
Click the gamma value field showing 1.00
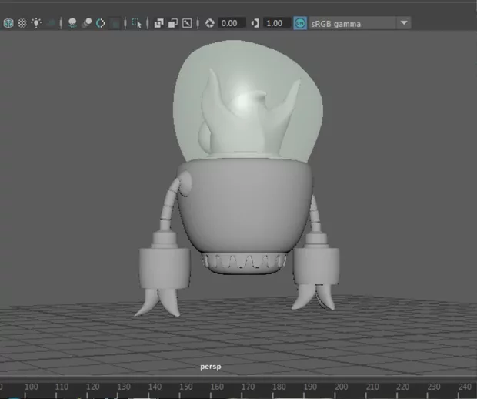click(276, 23)
